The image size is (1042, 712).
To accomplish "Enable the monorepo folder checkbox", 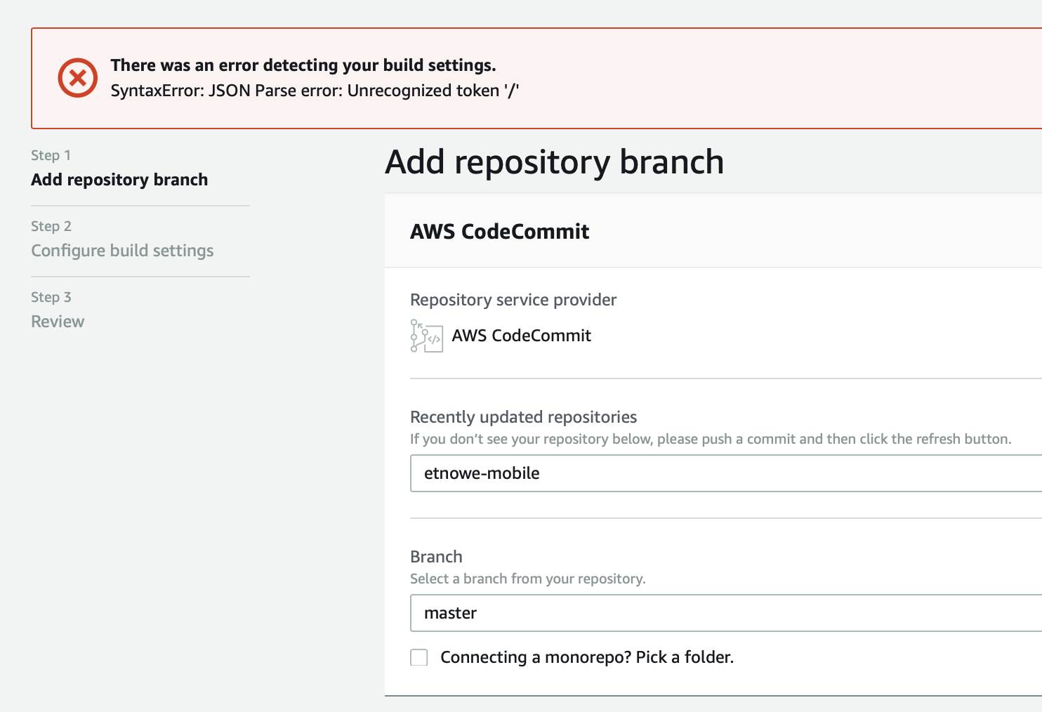I will pos(418,657).
